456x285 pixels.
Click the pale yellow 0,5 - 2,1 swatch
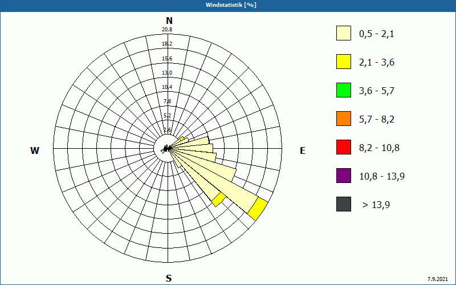[x=344, y=33]
